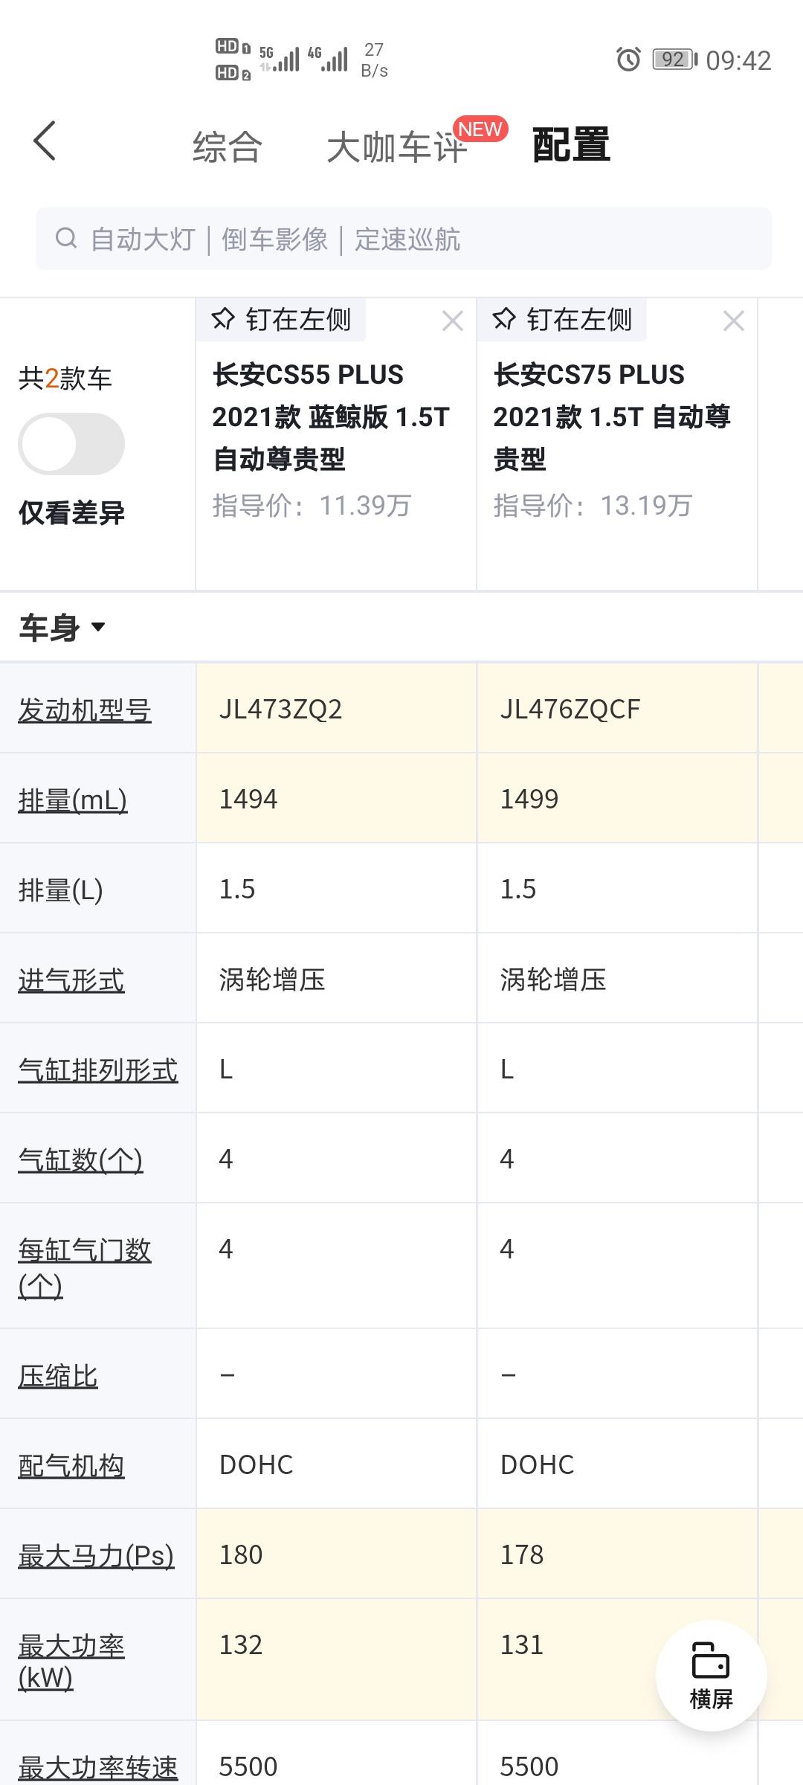Open 发动机型号 explanation link

point(85,710)
